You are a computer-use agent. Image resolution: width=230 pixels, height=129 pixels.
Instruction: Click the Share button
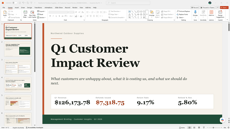224,8
